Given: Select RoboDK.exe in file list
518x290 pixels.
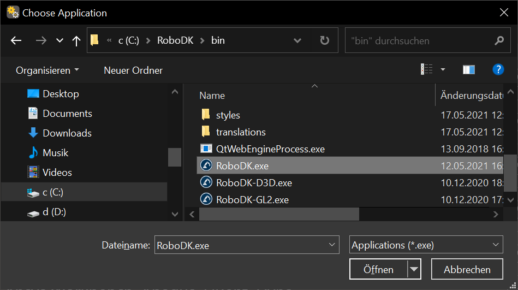Looking at the screenshot, I should (350, 165).
